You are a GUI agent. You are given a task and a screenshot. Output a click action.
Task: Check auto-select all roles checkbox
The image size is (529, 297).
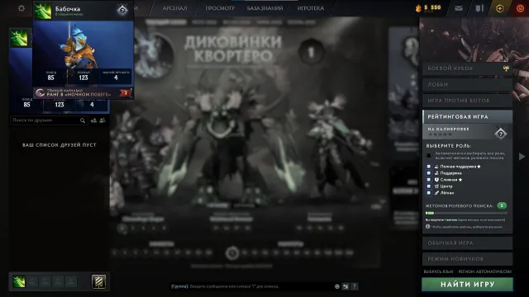428,155
